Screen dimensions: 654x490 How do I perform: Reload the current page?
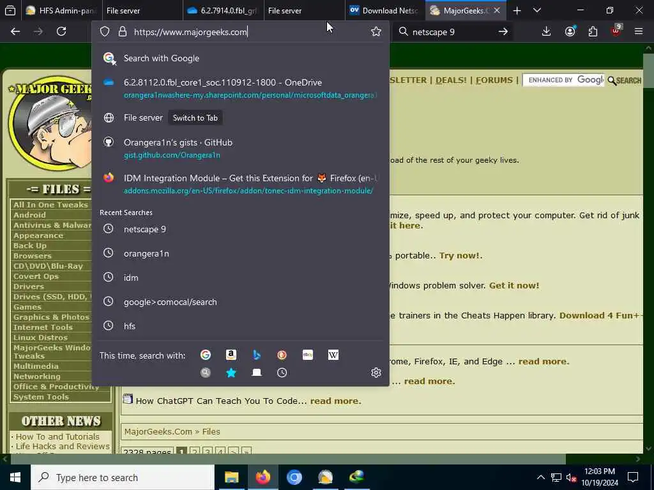click(x=61, y=31)
